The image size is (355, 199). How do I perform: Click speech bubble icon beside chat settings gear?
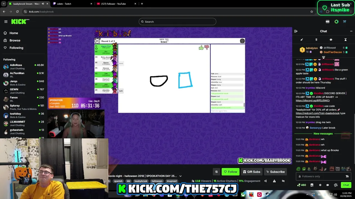(x=328, y=185)
